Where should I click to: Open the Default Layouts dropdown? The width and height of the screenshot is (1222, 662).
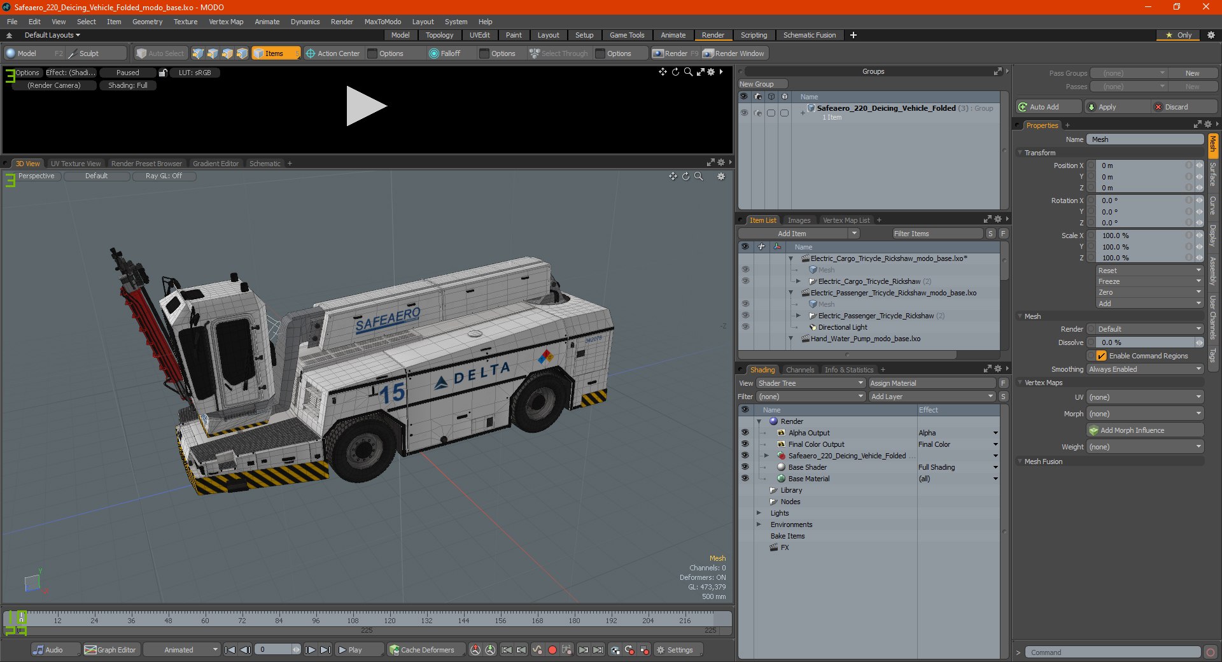(52, 35)
